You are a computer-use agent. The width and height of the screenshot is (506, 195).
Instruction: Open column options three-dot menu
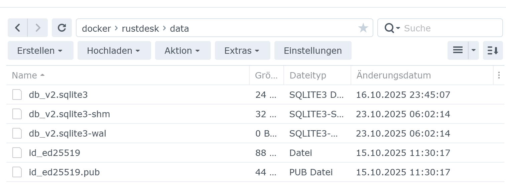point(499,75)
